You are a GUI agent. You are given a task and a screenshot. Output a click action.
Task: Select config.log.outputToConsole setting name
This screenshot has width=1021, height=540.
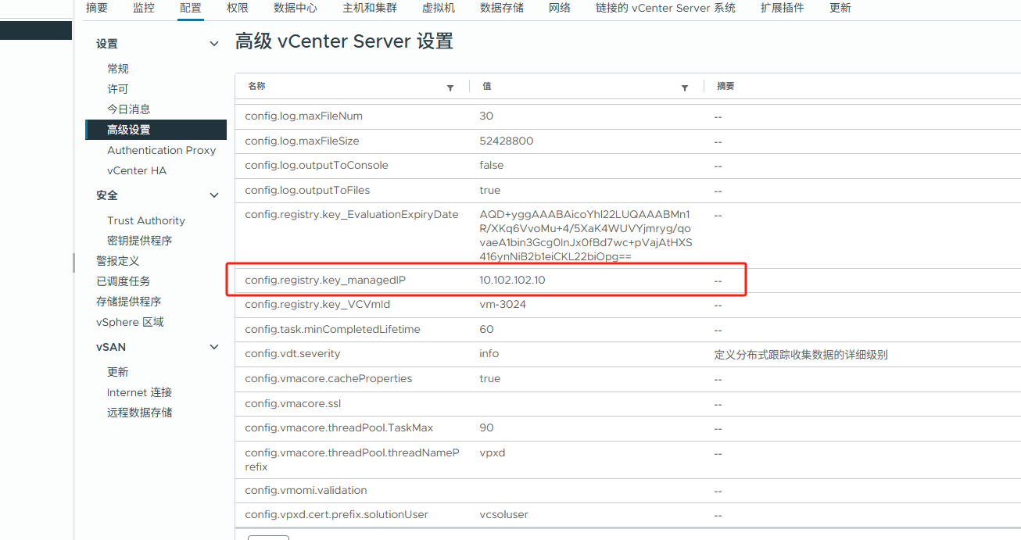pyautogui.click(x=317, y=165)
